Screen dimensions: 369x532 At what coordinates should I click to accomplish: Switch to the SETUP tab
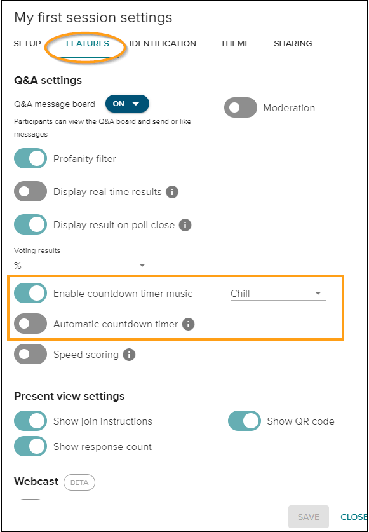pyautogui.click(x=27, y=43)
